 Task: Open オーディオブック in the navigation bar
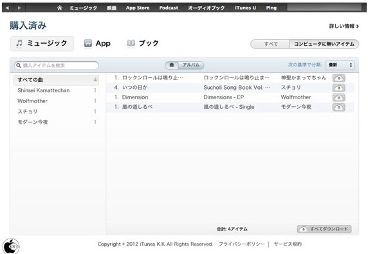pos(207,8)
